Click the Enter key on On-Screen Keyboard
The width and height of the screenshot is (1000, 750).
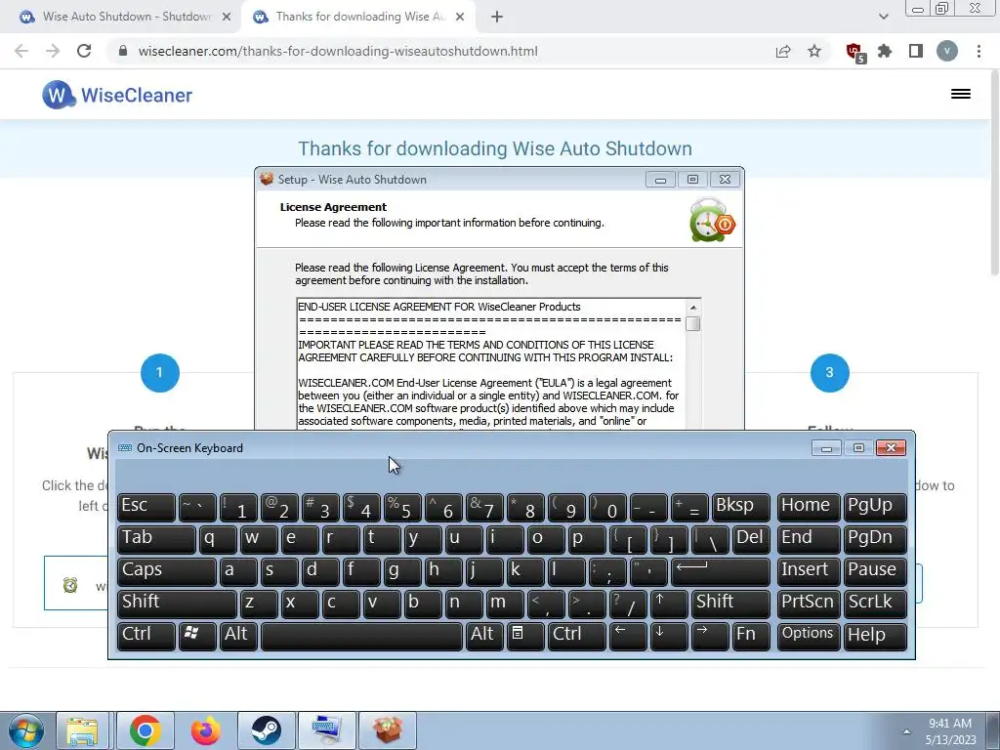pos(721,571)
